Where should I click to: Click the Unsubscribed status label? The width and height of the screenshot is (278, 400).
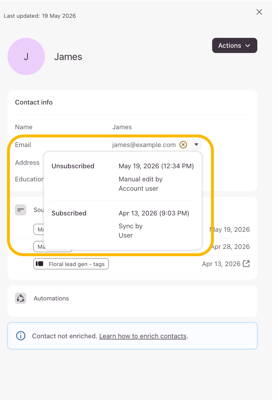tap(73, 166)
